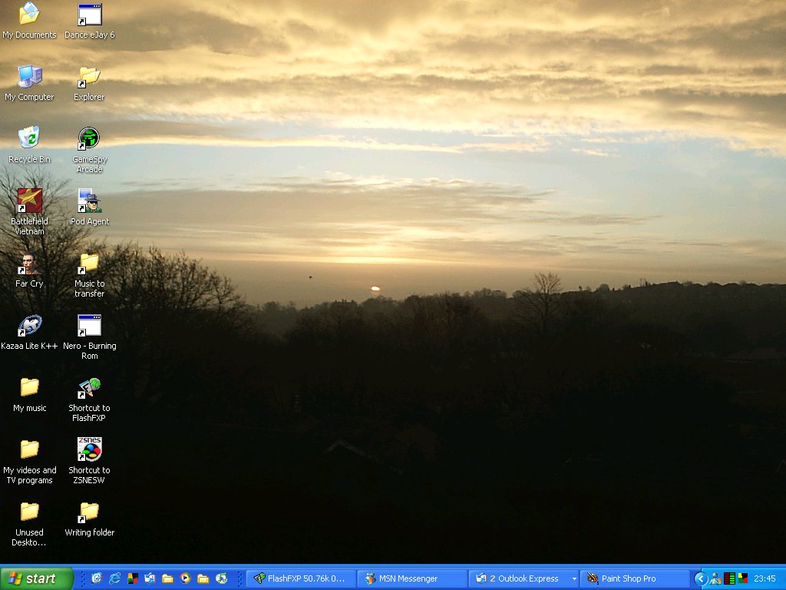Select the Dance eJay 6 shortcut
The width and height of the screenshot is (786, 590).
click(89, 15)
